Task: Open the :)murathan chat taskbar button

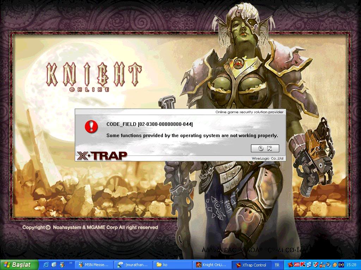Action: click(133, 265)
